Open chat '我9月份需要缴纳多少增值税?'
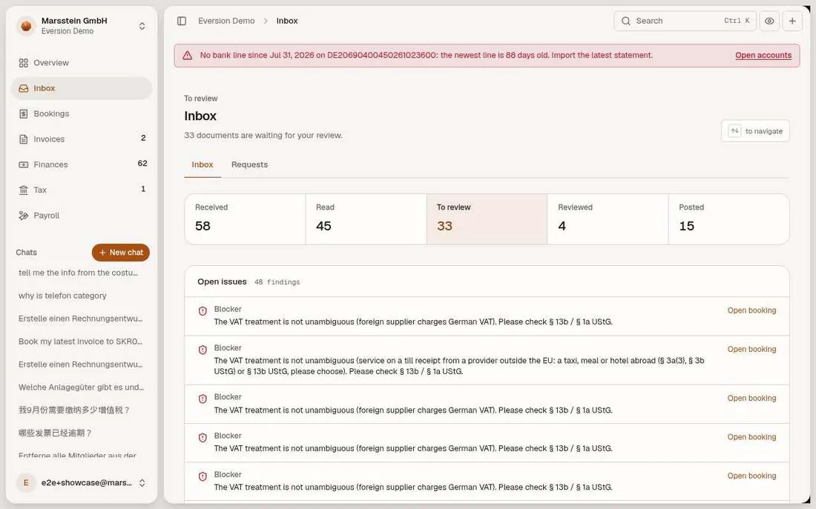 (74, 410)
